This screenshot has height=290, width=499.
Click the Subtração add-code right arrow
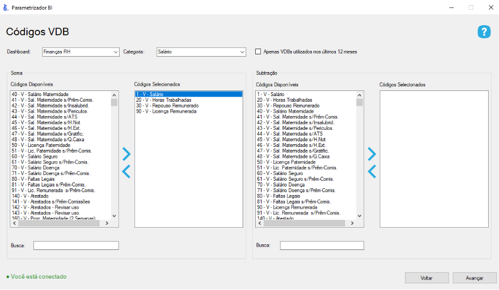click(x=372, y=154)
